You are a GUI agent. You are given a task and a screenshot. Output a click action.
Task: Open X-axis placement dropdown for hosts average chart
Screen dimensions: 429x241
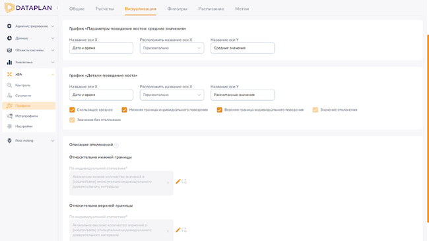(172, 48)
